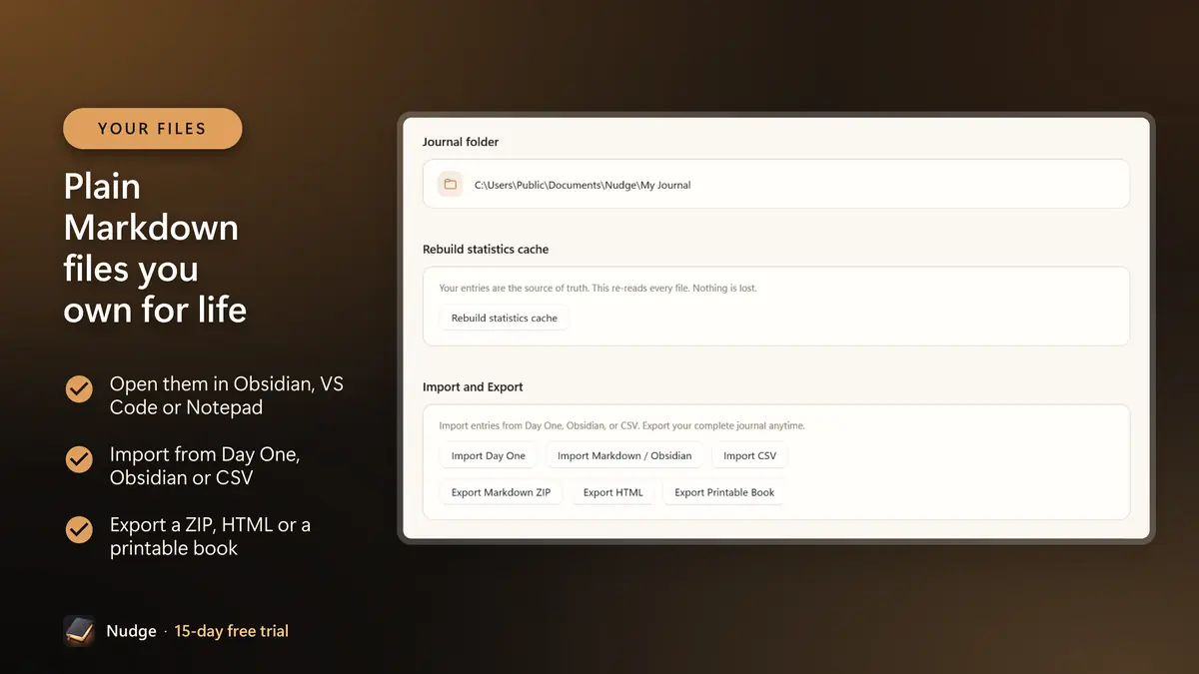
Task: Click the Export HTML button
Action: point(613,492)
